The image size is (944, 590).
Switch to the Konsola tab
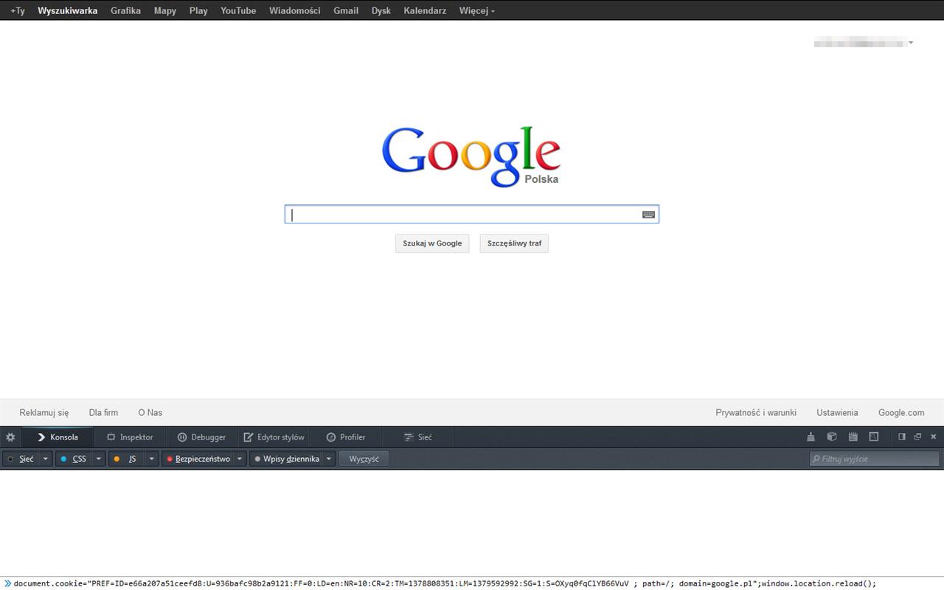[x=58, y=437]
